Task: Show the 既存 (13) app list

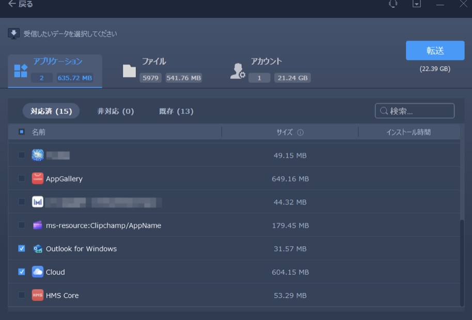Action: pos(176,111)
